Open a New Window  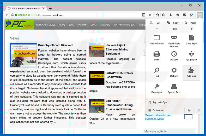[x=157, y=40]
